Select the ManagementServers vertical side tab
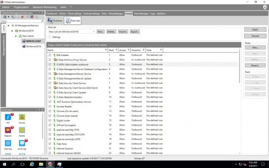Viewport: 269px width, 168px height. 4,46
